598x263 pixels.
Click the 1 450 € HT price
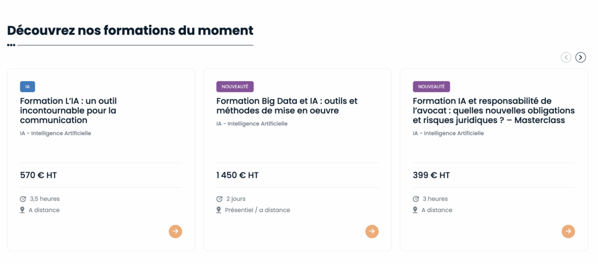pos(237,175)
